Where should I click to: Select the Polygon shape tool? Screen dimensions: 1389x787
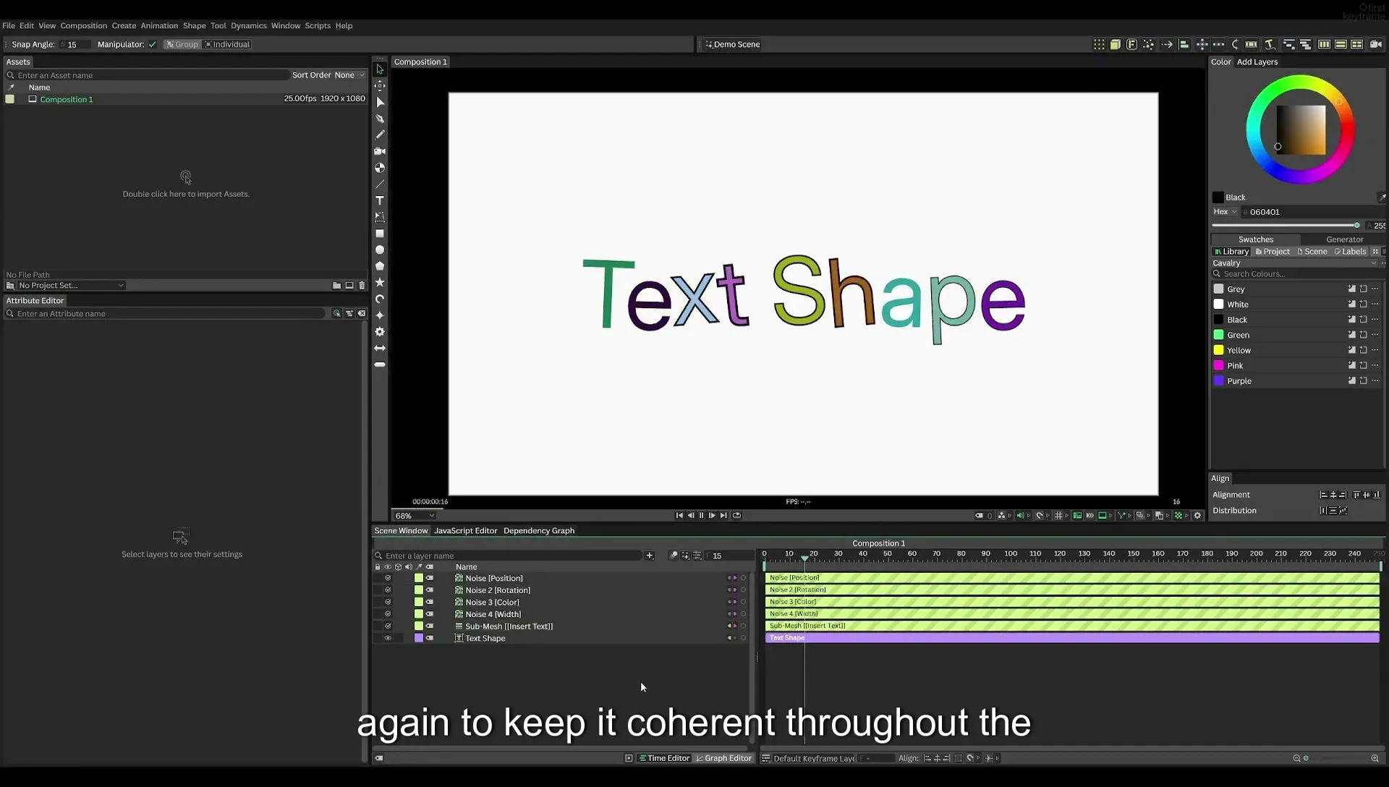(380, 266)
